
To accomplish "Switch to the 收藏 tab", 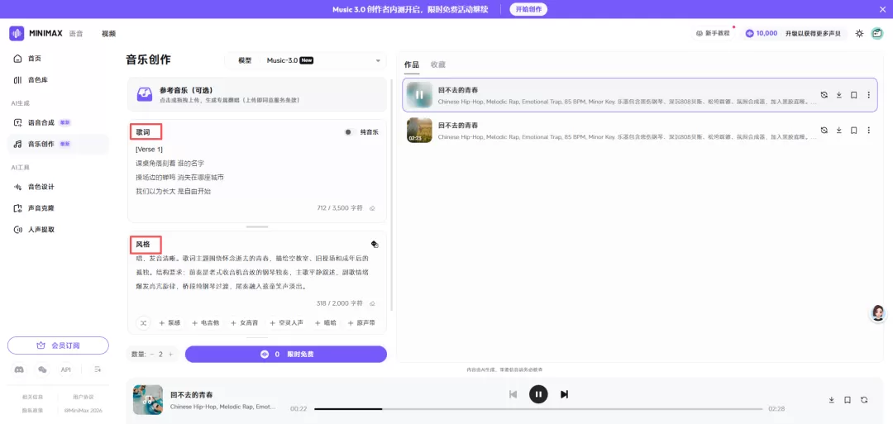I will [438, 64].
